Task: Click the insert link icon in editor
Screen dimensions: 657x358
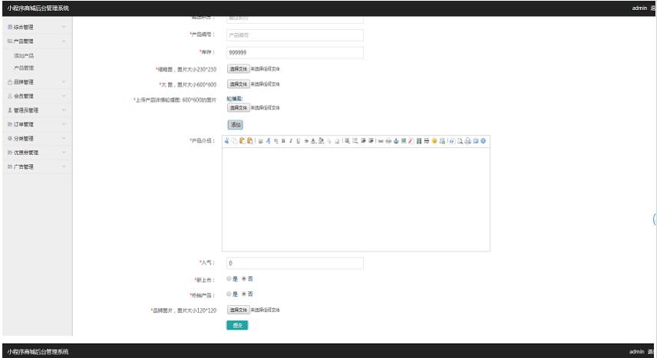Action: [x=381, y=141]
